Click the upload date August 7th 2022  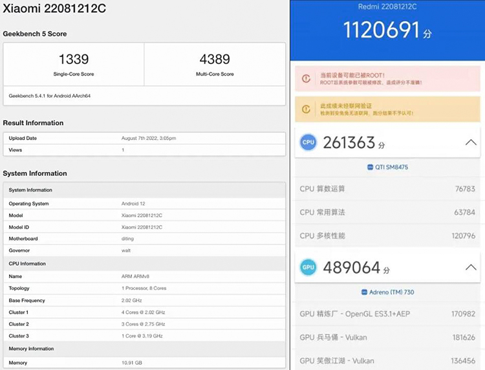(x=149, y=138)
